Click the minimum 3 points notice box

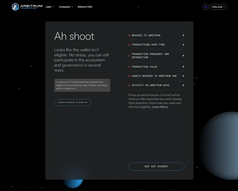click(82, 85)
